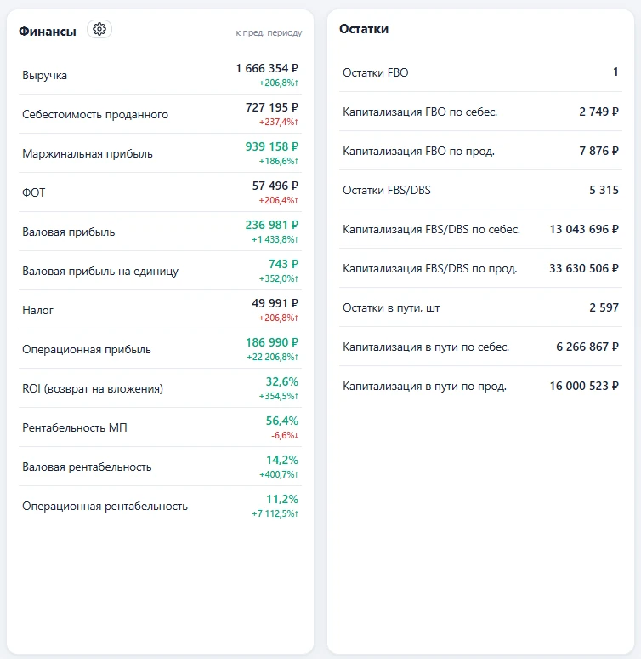641x659 pixels.
Task: Click the к пред. периоду label
Action: coord(269,32)
